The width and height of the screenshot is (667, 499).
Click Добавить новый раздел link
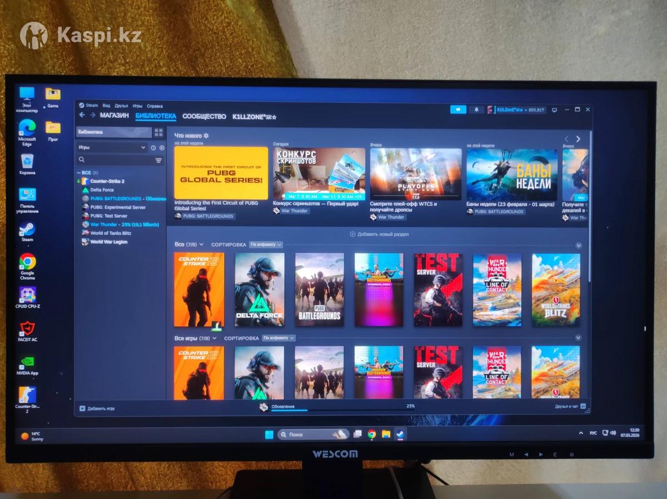click(379, 234)
